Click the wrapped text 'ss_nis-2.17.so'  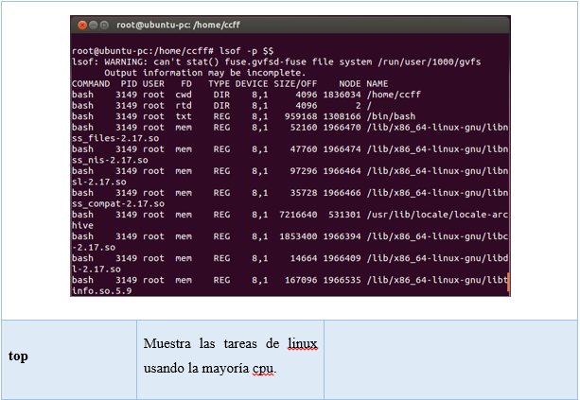pos(110,160)
